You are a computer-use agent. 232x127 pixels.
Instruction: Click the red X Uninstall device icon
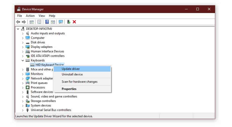[74, 22]
